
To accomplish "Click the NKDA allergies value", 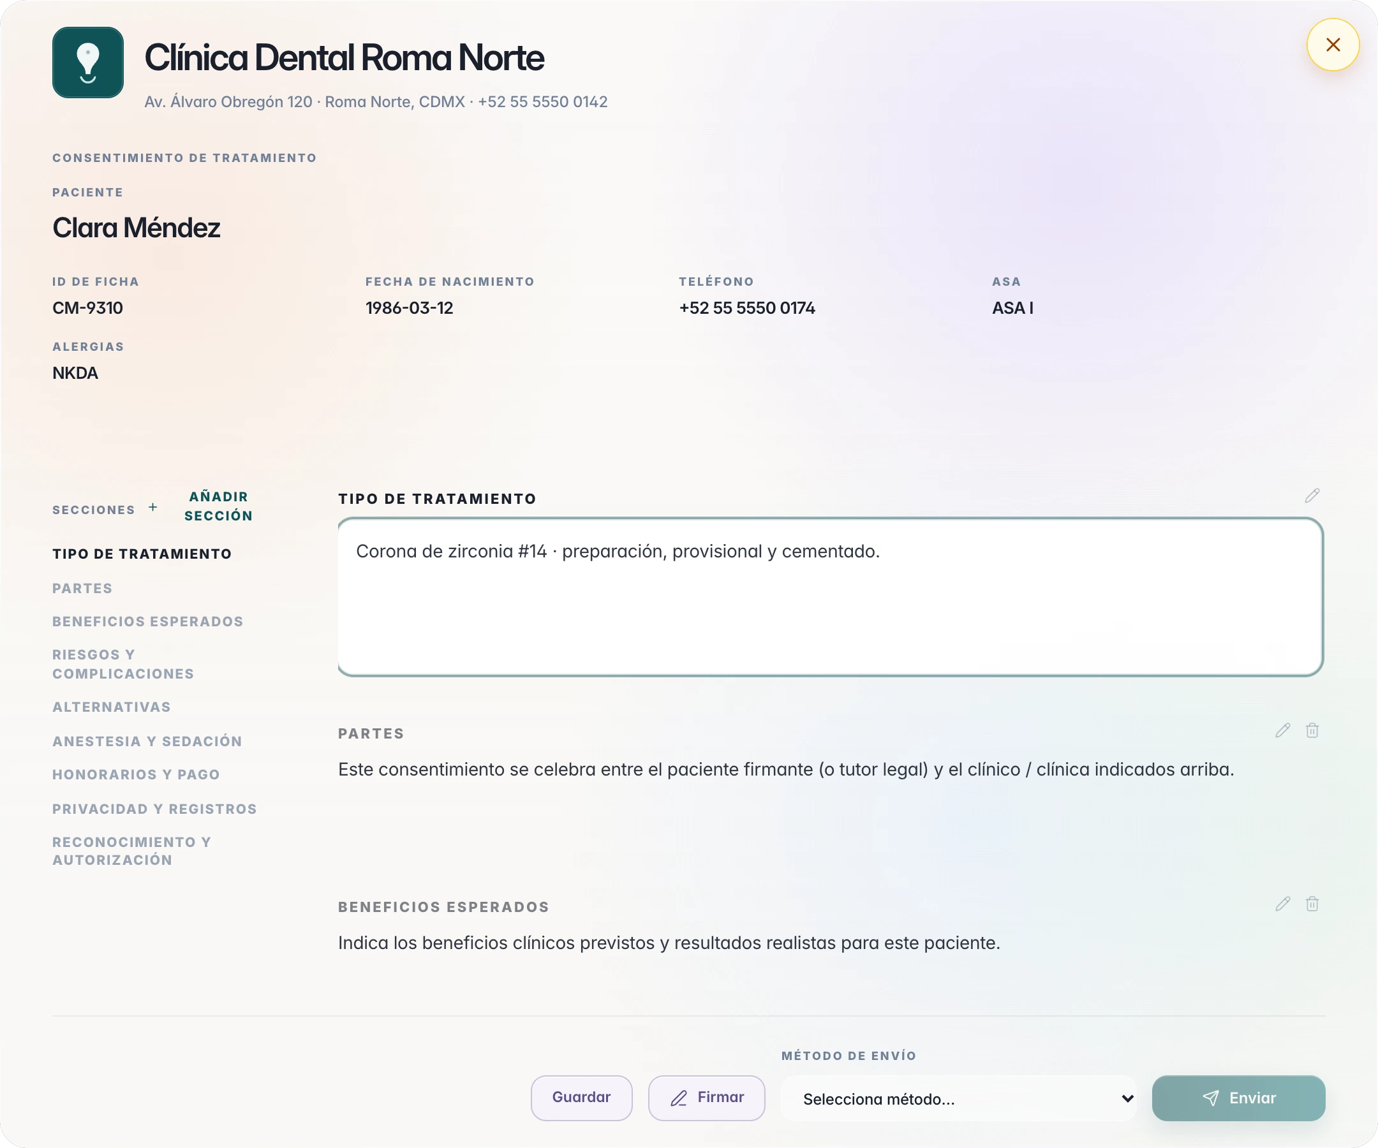I will 75,372.
